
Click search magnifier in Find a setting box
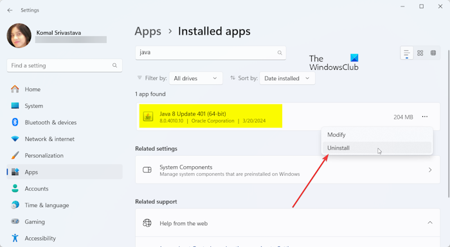(115, 65)
